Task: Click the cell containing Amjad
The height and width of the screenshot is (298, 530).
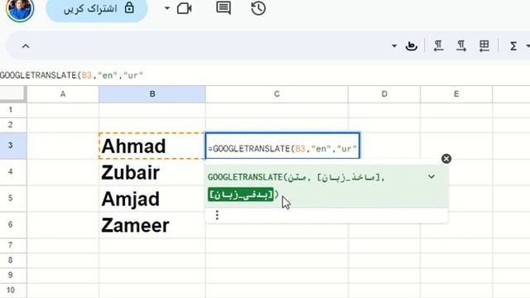Action: tap(152, 199)
